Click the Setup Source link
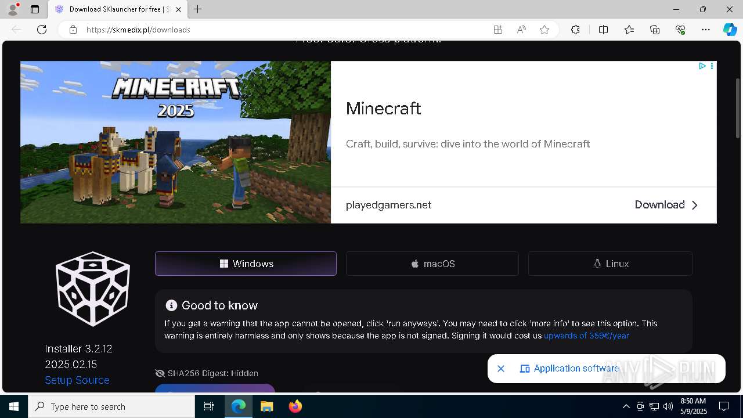Image resolution: width=743 pixels, height=418 pixels. pos(77,380)
